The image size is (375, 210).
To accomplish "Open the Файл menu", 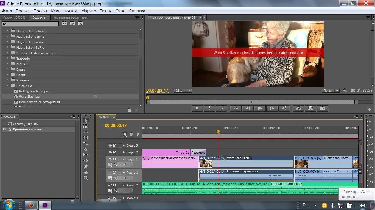I will 7,11.
